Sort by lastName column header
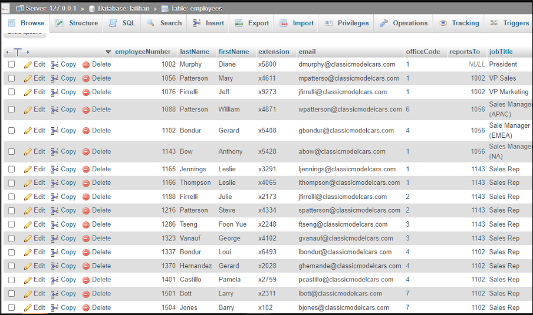 coord(195,52)
